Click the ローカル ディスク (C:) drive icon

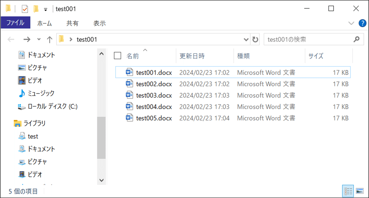pos(22,107)
